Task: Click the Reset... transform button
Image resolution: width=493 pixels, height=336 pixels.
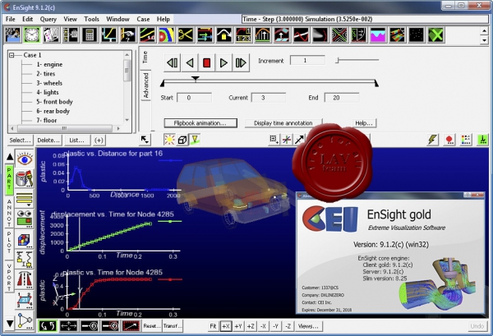Action: coord(152,326)
